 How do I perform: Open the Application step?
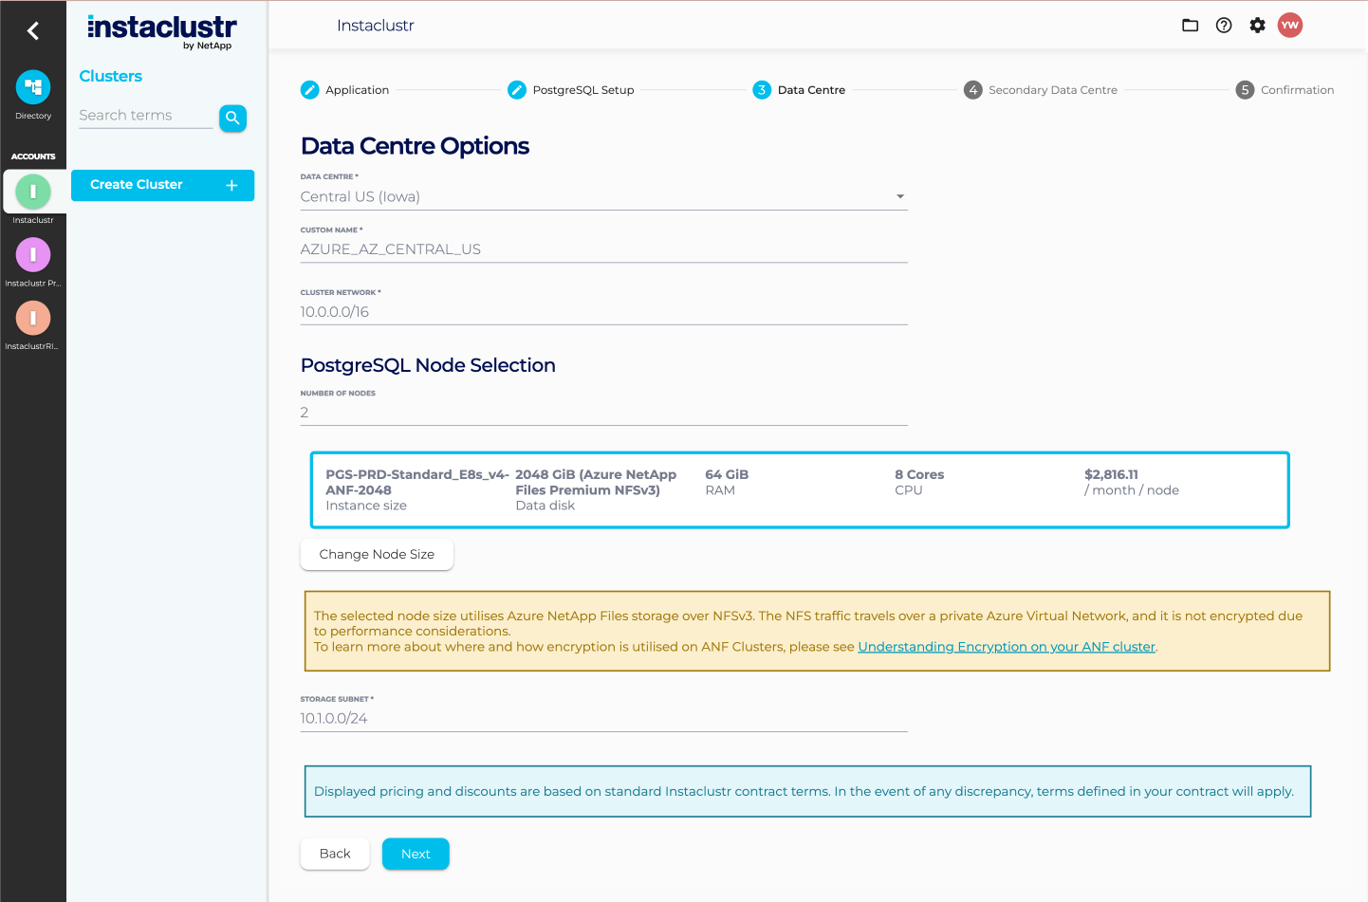[x=344, y=89]
